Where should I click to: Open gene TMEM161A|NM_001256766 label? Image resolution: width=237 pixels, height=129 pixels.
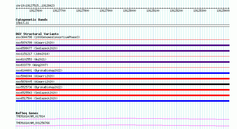point(33,123)
